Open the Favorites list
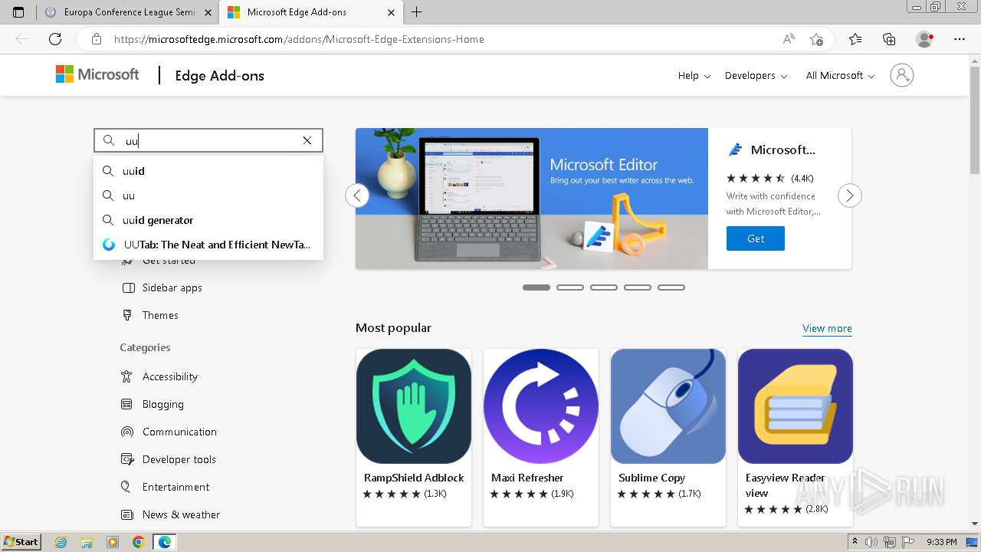This screenshot has width=981, height=552. coord(855,39)
